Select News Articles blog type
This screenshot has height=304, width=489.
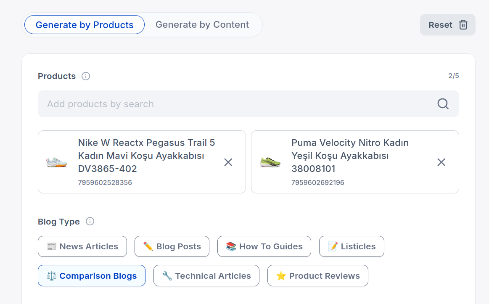pyautogui.click(x=82, y=246)
